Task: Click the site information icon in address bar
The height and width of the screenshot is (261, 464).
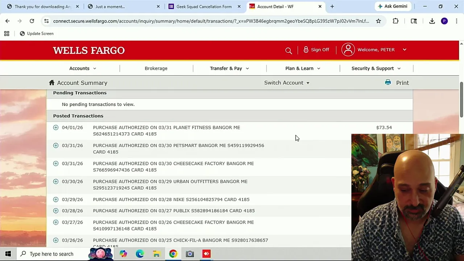Action: [46, 21]
